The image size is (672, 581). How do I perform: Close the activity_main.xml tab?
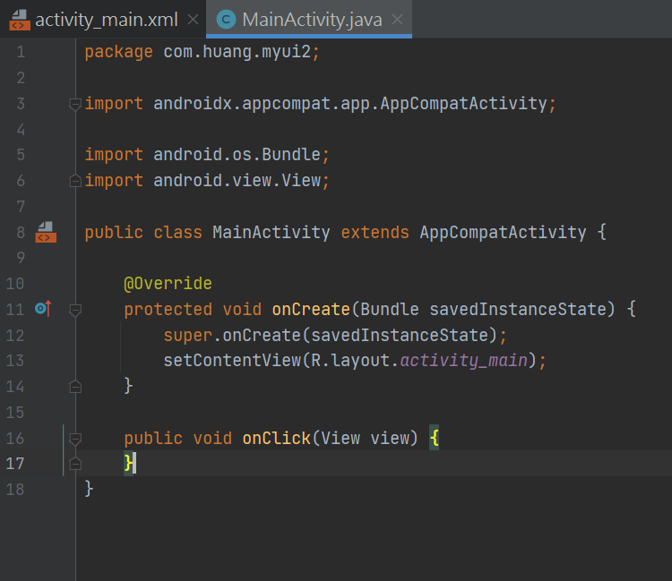pyautogui.click(x=194, y=20)
